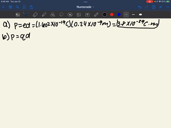Choose the red pen color
This screenshot has height=128, width=171.
coord(112,15)
